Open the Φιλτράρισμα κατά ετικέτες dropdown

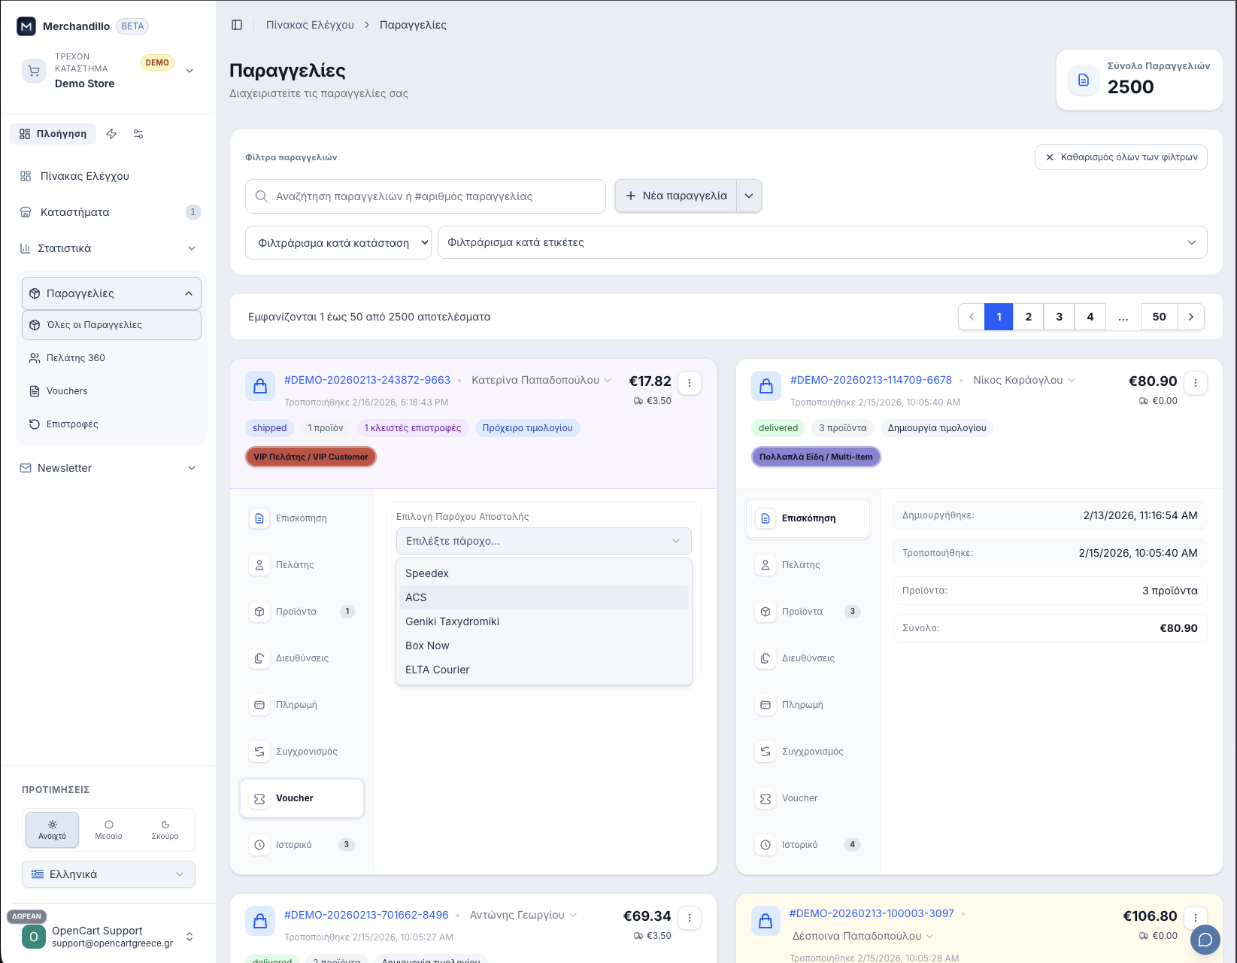click(822, 242)
